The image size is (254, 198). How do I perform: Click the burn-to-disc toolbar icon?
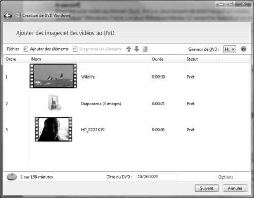tap(145, 49)
